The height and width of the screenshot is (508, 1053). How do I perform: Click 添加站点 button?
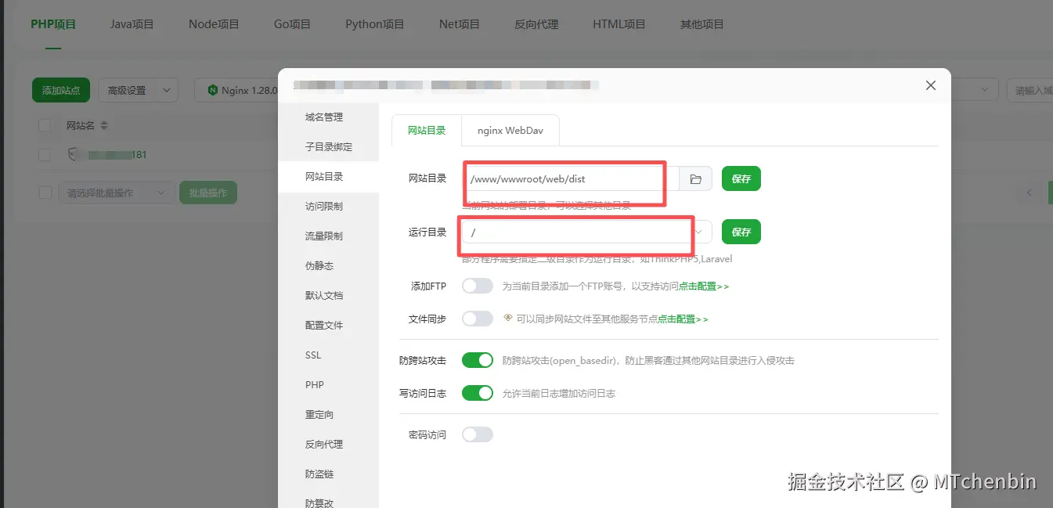[x=61, y=90]
